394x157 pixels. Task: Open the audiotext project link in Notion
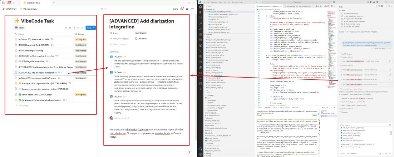[x=141, y=38]
